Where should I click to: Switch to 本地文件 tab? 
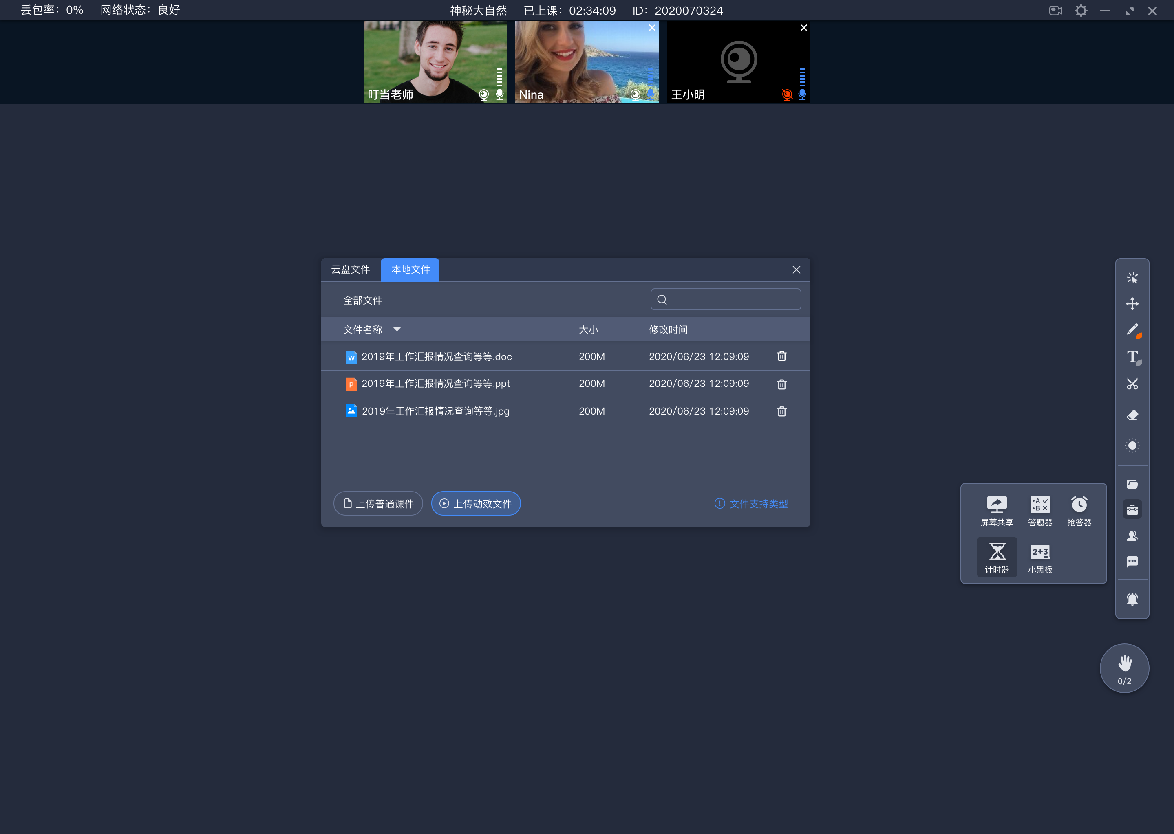tap(410, 269)
